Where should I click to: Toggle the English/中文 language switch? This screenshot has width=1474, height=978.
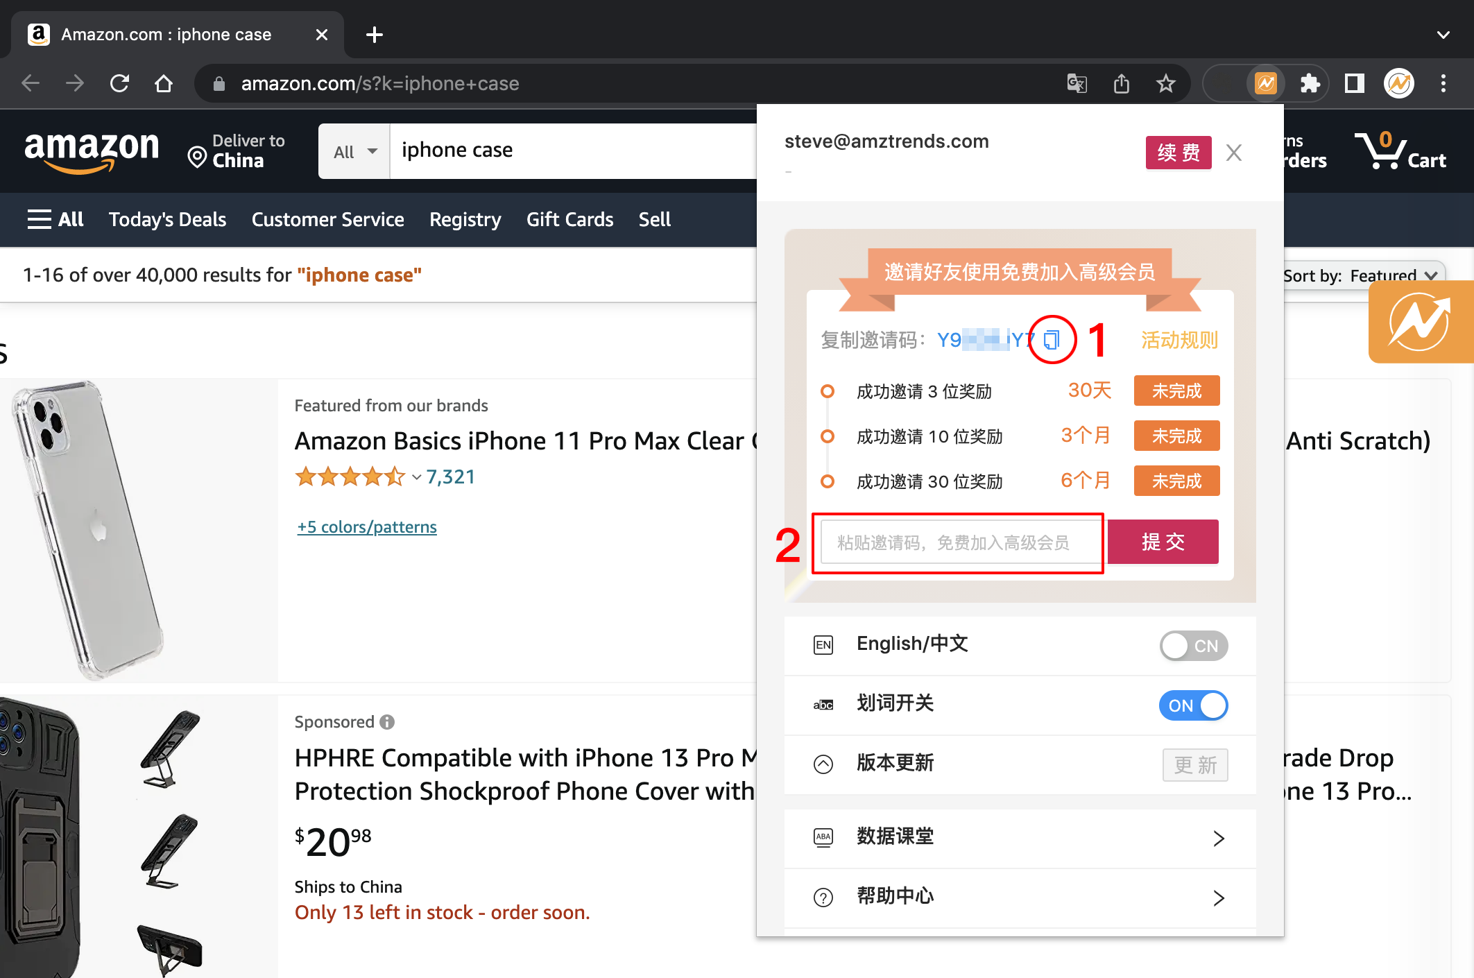pos(1193,646)
